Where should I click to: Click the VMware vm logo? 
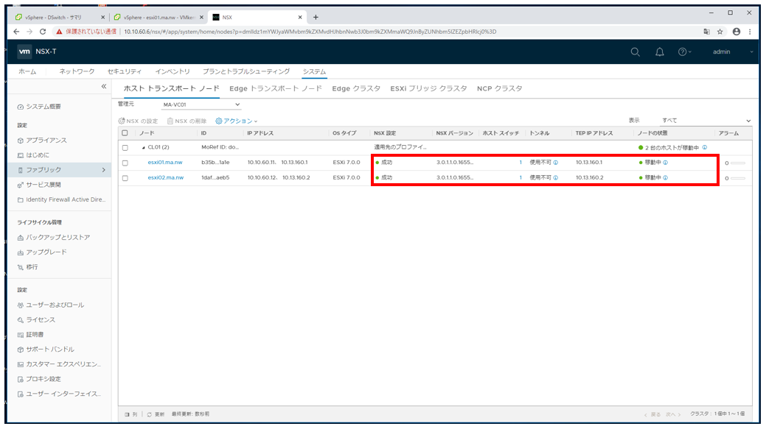24,52
